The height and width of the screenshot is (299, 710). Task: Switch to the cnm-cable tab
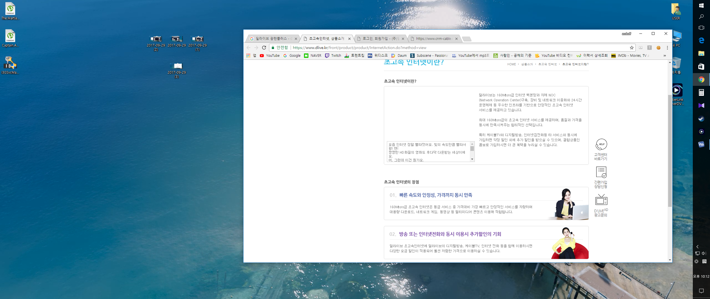pos(433,39)
